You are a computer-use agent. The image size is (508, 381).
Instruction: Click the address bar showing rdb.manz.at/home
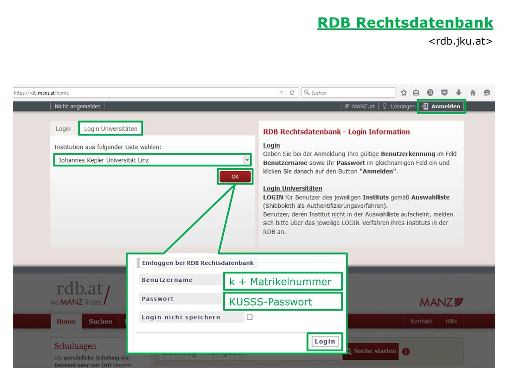(x=146, y=93)
